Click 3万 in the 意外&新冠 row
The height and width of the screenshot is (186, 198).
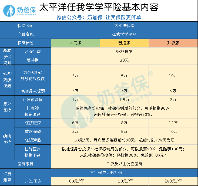75,76
